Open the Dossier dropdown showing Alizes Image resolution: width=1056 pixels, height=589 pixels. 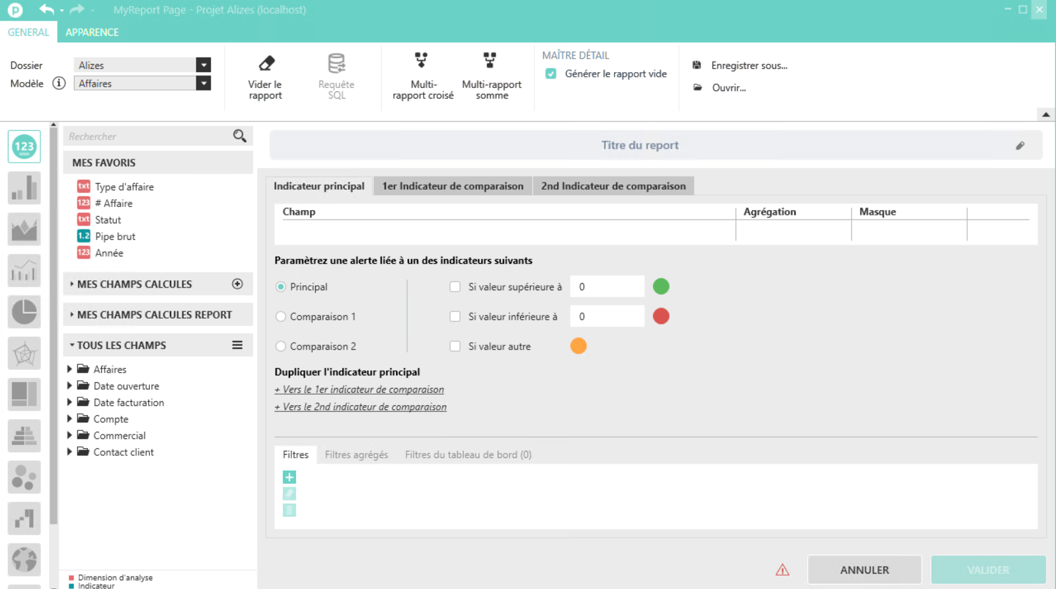tap(203, 65)
